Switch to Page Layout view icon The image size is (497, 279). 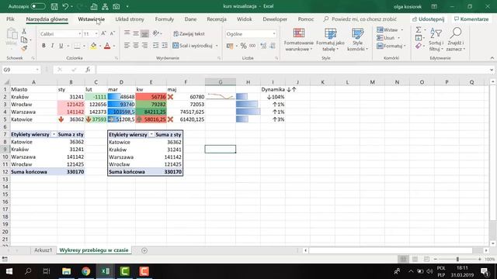(415, 259)
